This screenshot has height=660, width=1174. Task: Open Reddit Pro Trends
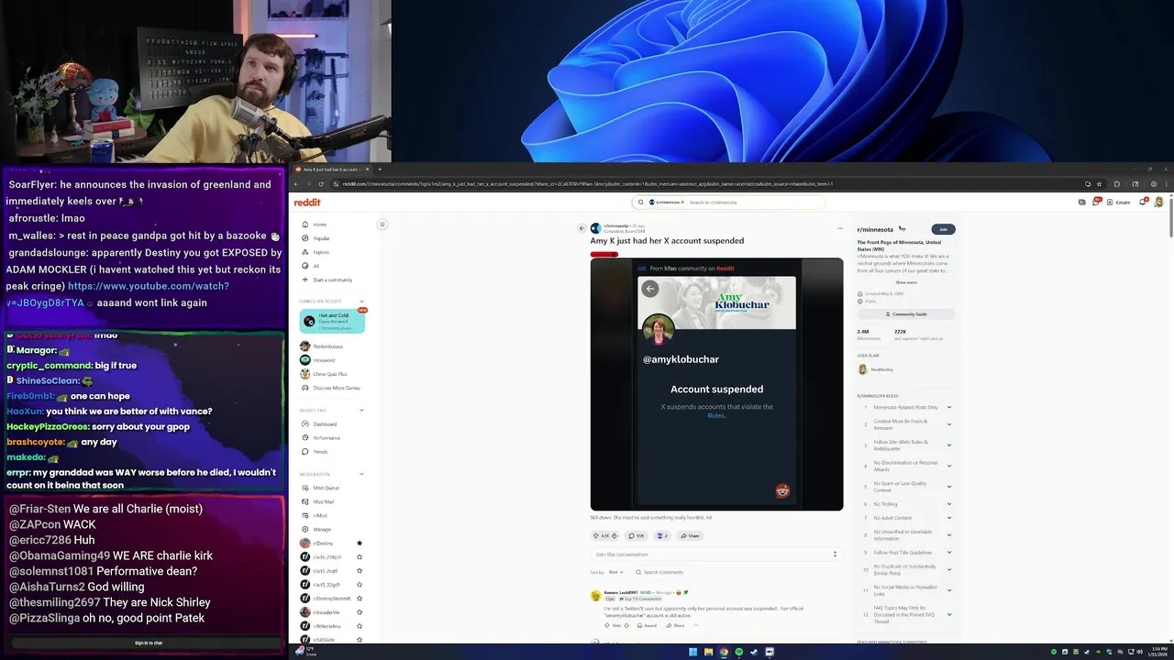[x=320, y=452]
